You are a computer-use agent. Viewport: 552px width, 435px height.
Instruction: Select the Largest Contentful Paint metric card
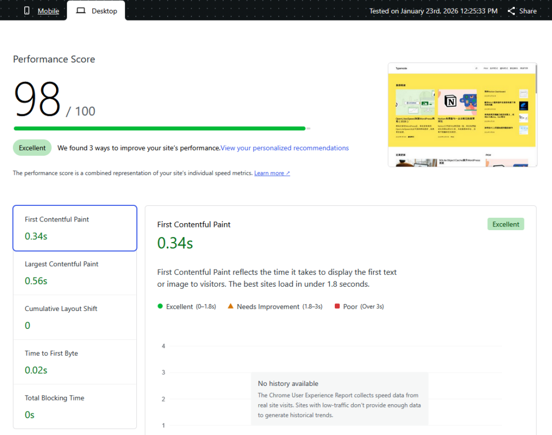pyautogui.click(x=75, y=273)
